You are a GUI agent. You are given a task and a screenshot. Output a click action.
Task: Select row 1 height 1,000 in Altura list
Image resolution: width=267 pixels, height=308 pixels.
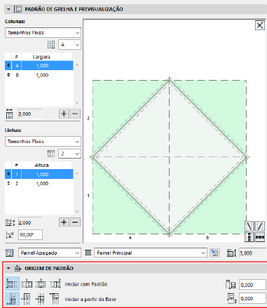tap(42, 174)
